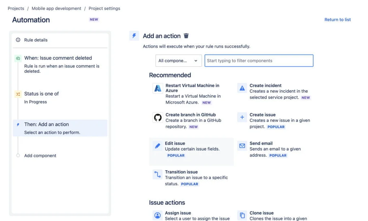Click the trash icon beside Add an action
Screen dimensions: 368x221
point(186,36)
